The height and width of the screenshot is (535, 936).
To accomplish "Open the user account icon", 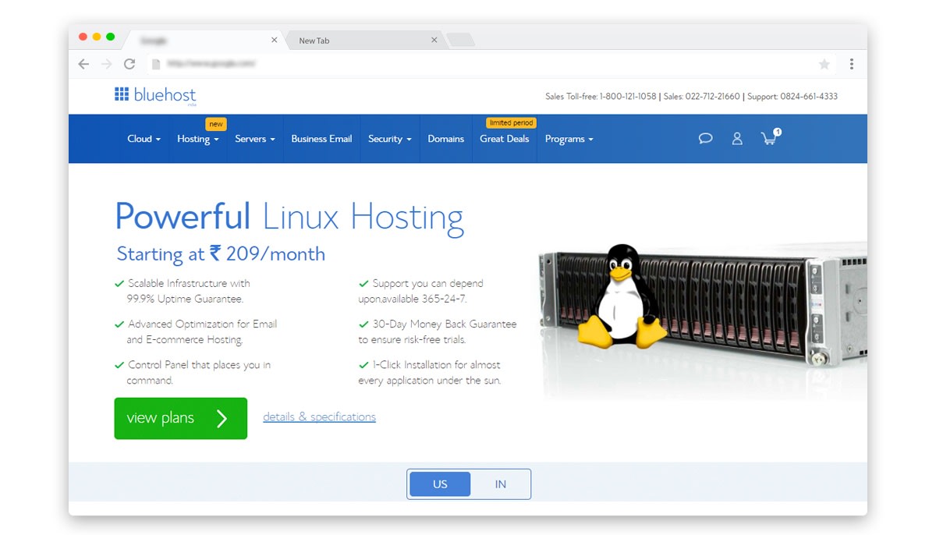I will pos(737,139).
